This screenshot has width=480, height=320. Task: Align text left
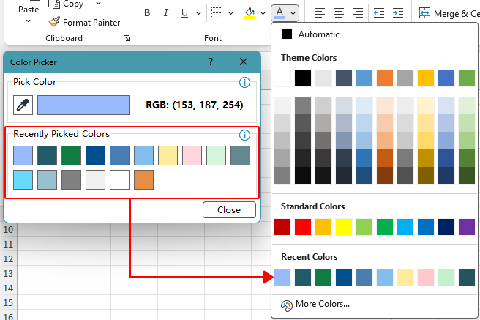coord(320,13)
